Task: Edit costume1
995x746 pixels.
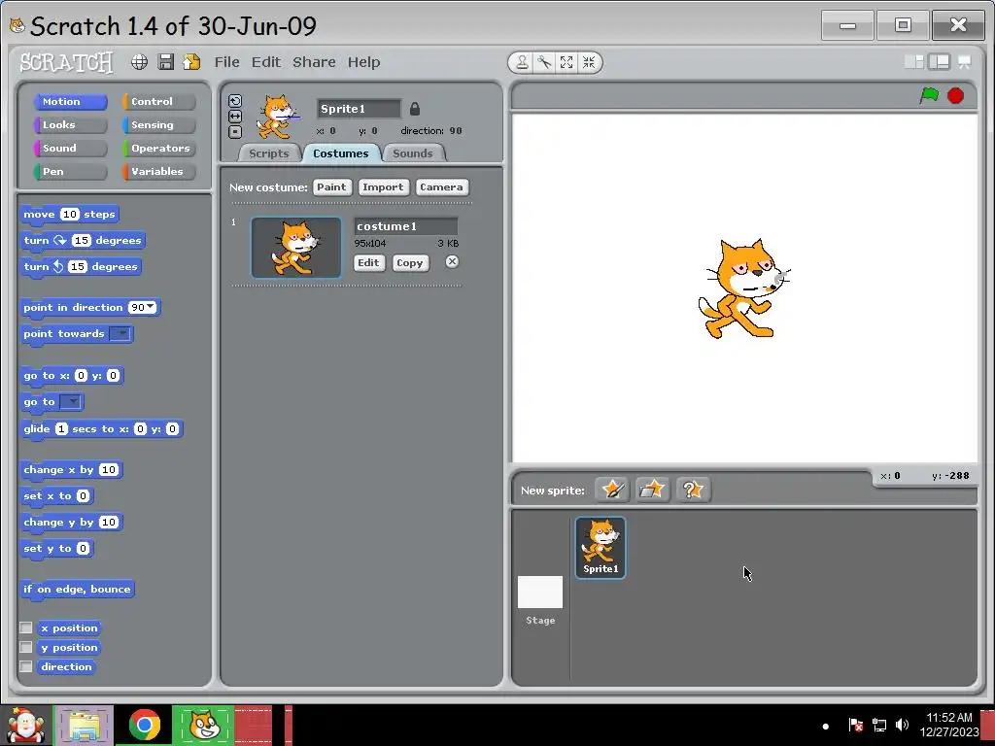Action: pos(368,262)
